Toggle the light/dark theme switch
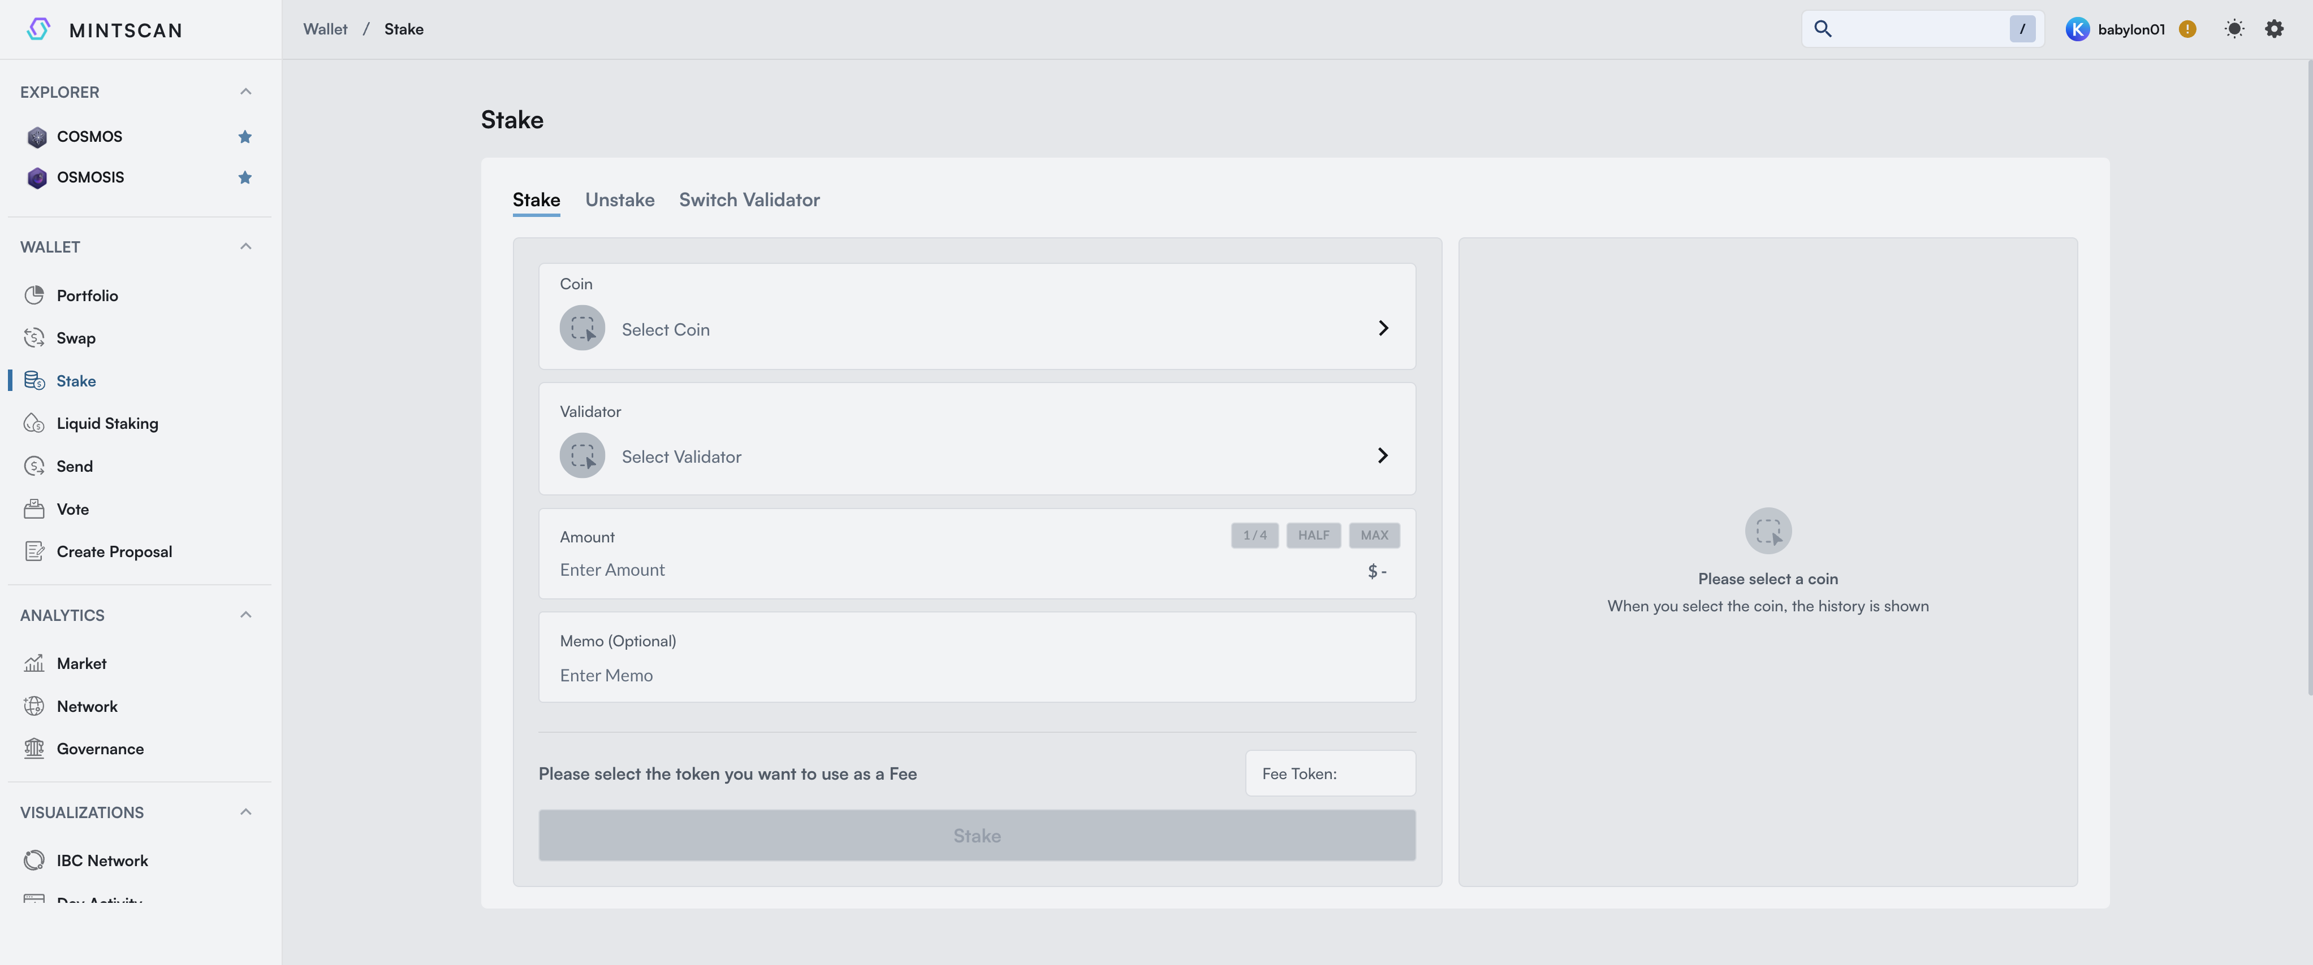The image size is (2313, 965). (2234, 29)
